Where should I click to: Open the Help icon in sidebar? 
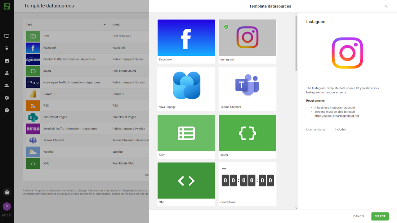tap(7, 110)
